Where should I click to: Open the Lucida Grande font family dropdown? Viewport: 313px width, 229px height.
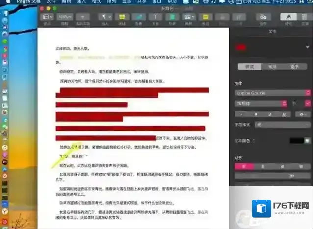click(x=272, y=93)
